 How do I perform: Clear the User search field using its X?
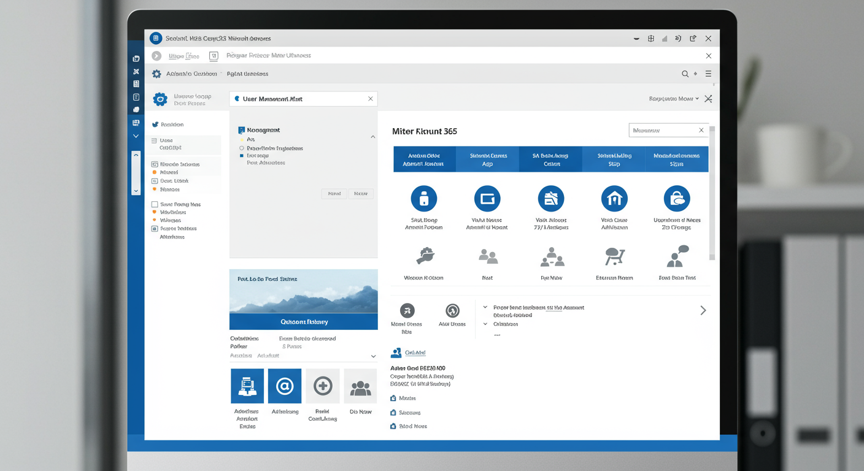(370, 99)
